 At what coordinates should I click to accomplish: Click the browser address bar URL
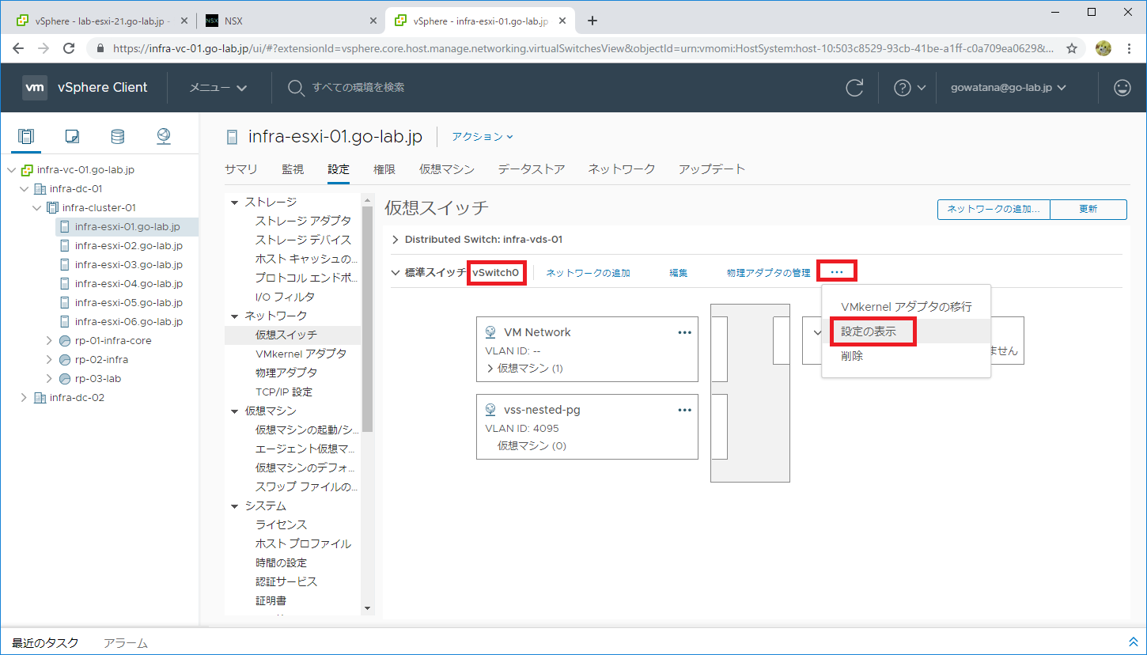tap(583, 48)
